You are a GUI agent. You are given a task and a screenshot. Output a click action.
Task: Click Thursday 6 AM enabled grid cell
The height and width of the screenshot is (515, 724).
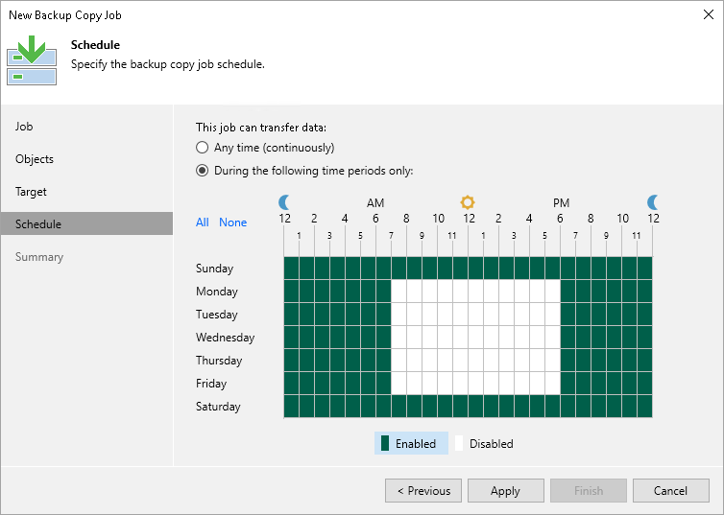pyautogui.click(x=384, y=361)
